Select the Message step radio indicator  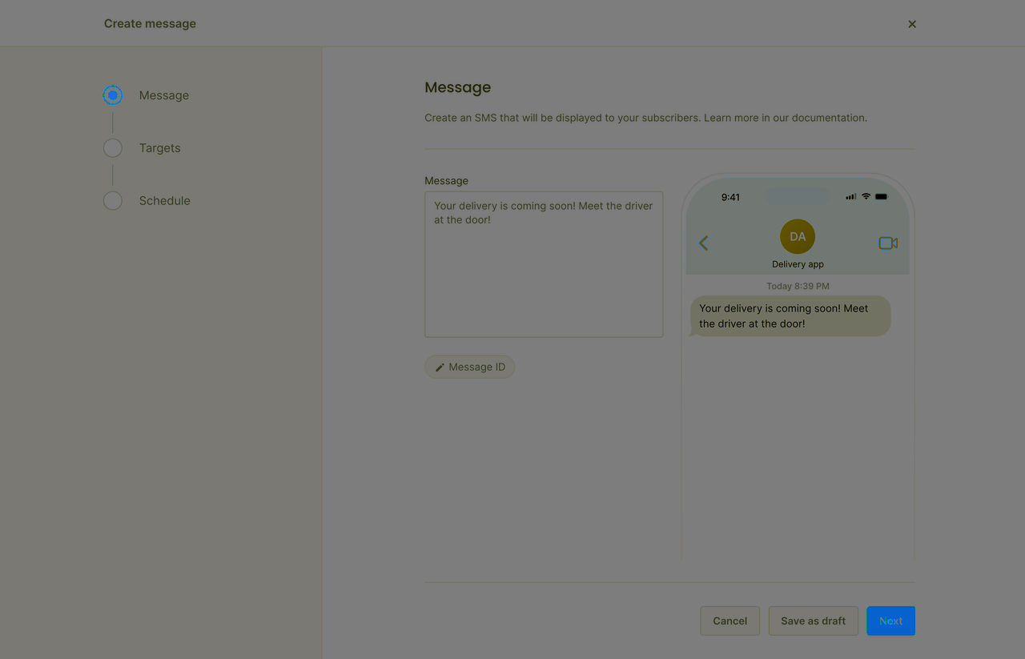[112, 94]
